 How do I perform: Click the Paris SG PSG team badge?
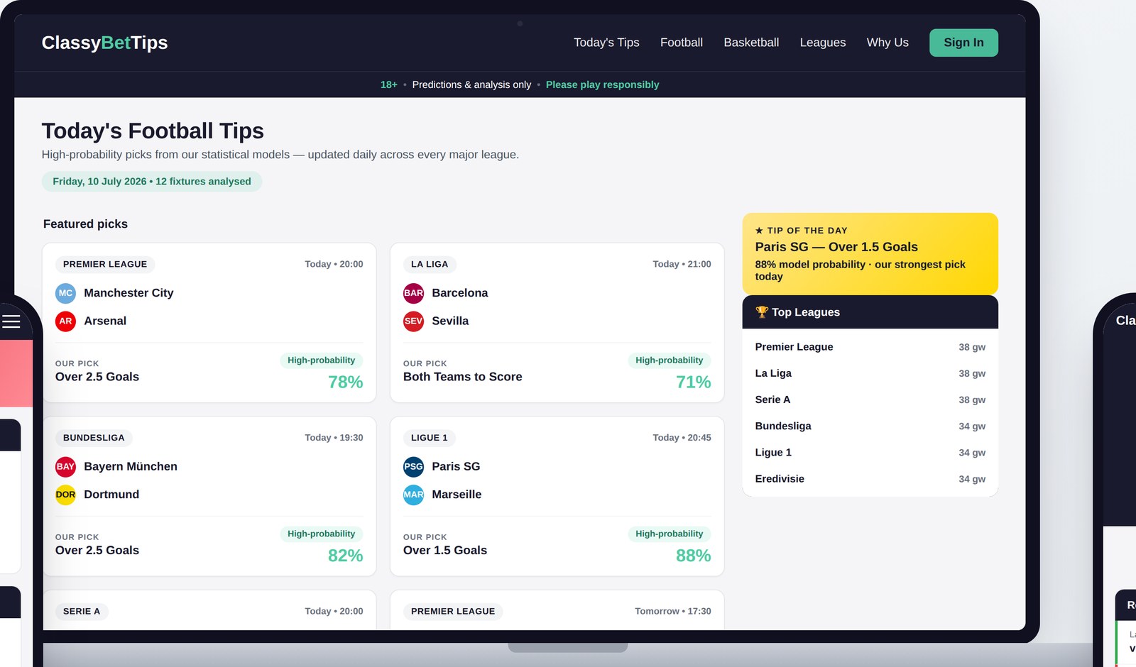(x=413, y=466)
